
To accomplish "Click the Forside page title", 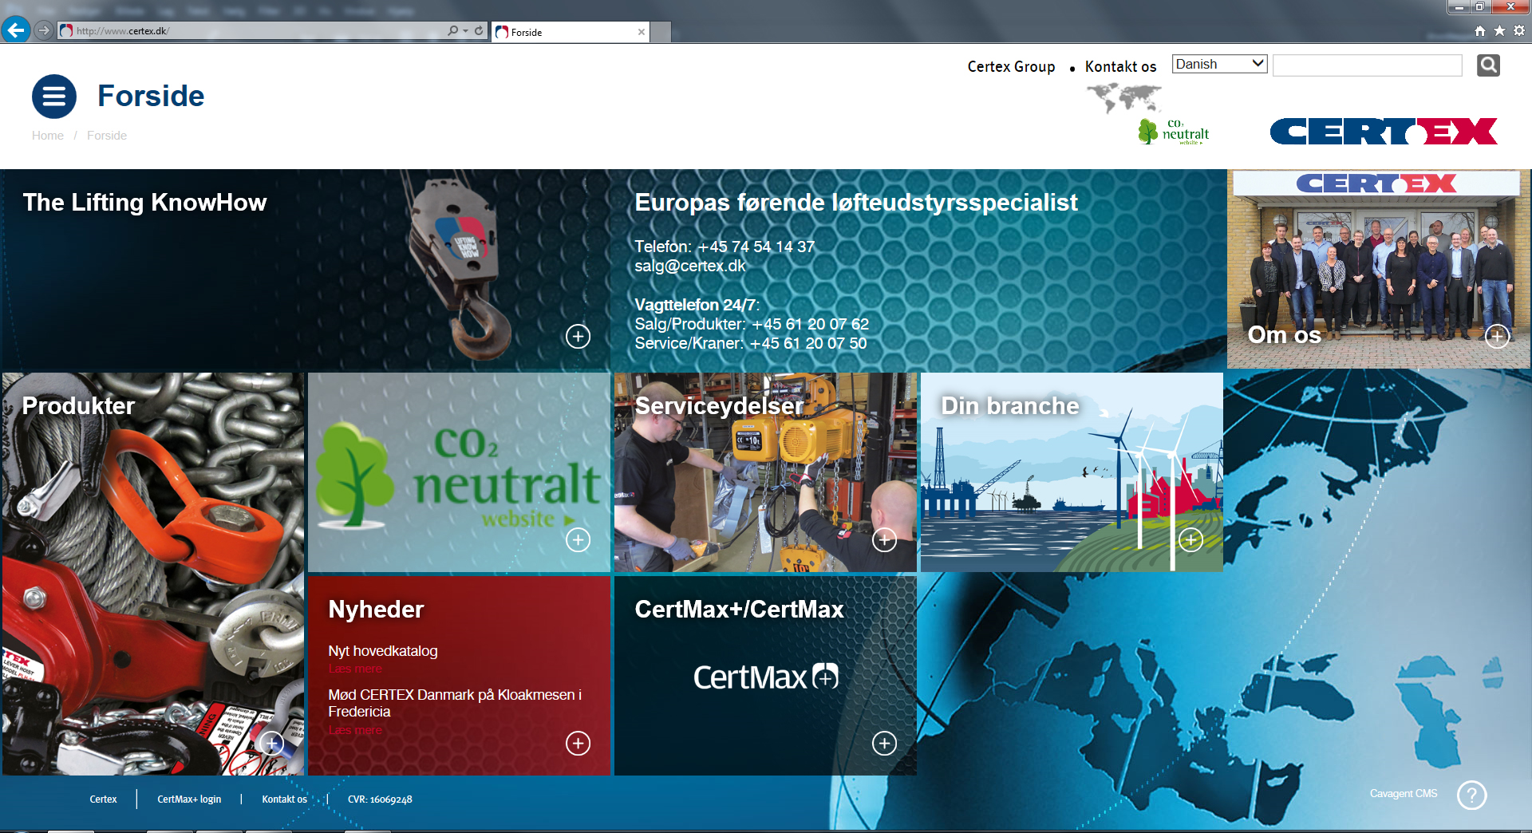I will click(151, 97).
